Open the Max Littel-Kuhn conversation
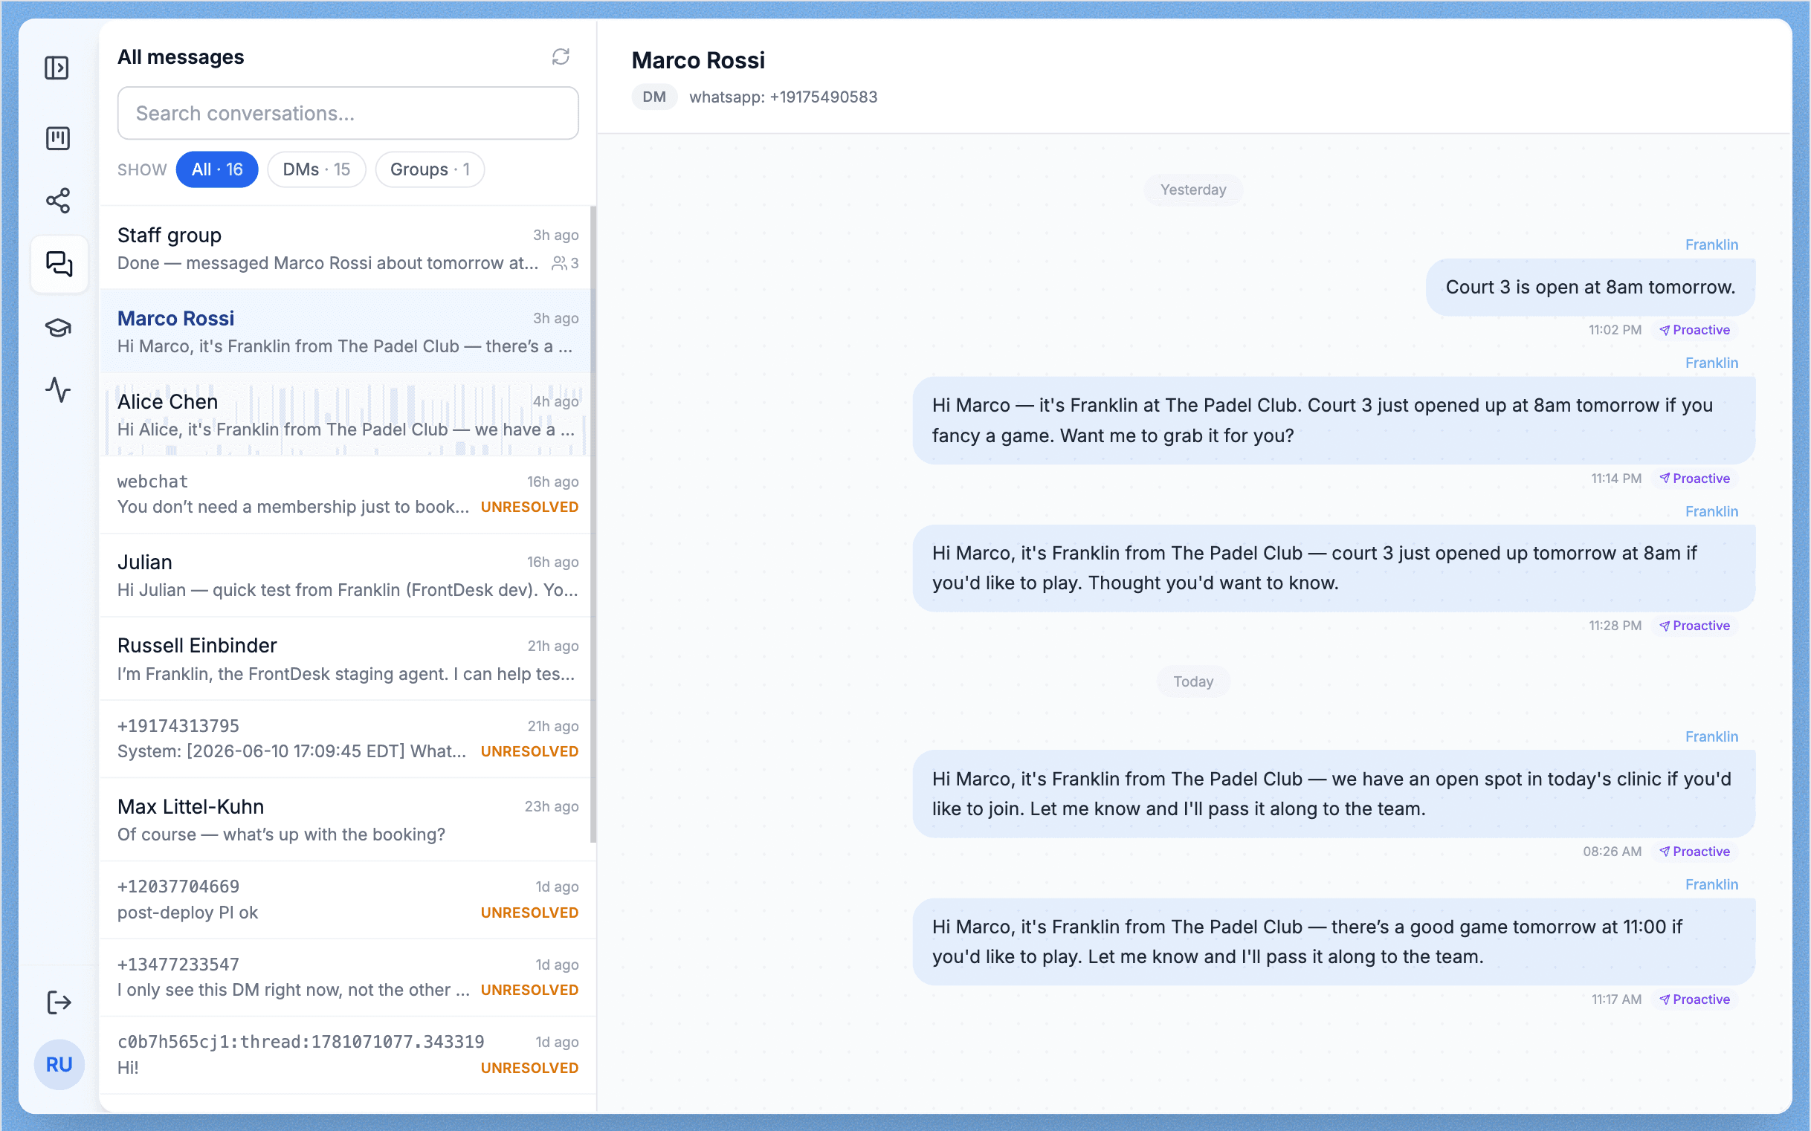Screen dimensions: 1811x1131 coord(345,820)
